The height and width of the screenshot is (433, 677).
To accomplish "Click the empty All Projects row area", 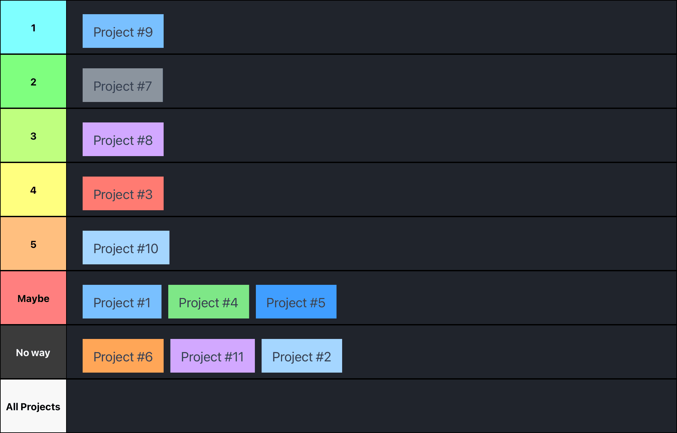I will pos(372,406).
